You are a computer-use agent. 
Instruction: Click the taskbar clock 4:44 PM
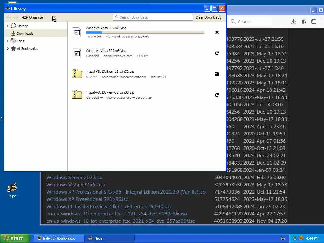[x=312, y=238]
